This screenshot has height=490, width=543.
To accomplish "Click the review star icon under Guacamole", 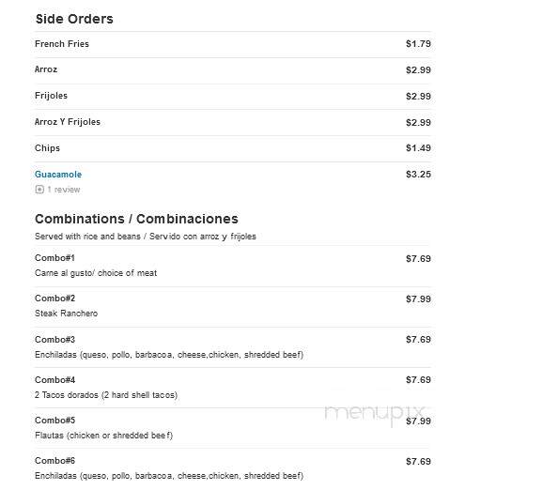I will pos(39,190).
